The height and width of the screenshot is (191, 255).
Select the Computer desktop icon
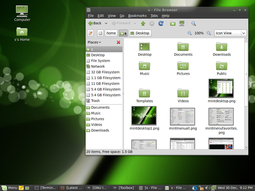point(22,13)
